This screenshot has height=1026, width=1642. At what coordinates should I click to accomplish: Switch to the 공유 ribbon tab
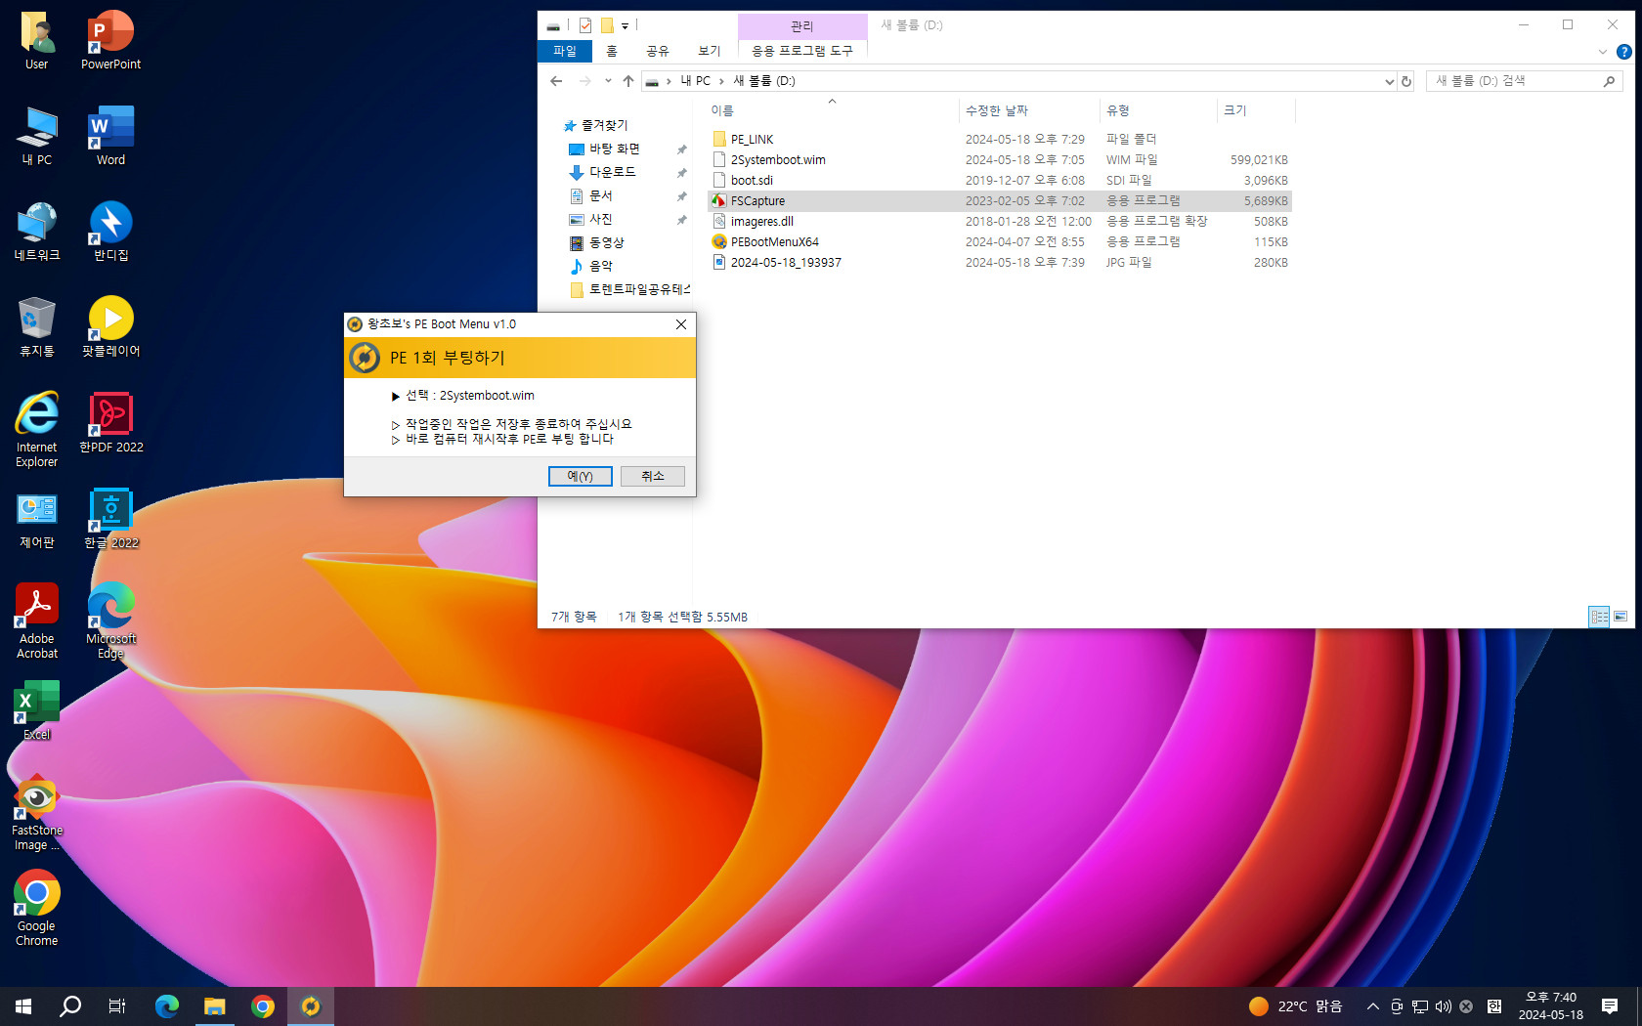point(658,51)
